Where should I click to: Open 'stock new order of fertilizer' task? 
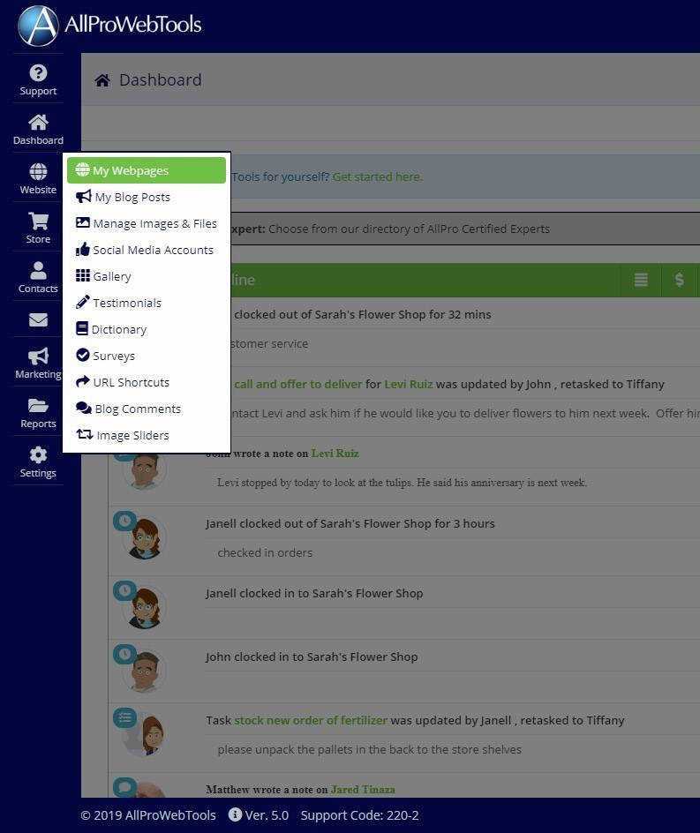pos(311,720)
